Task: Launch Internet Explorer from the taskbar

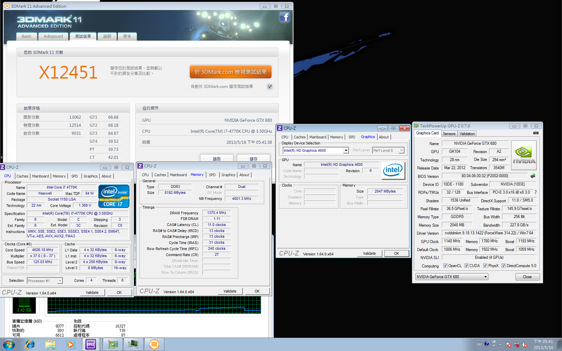Action: (30, 344)
